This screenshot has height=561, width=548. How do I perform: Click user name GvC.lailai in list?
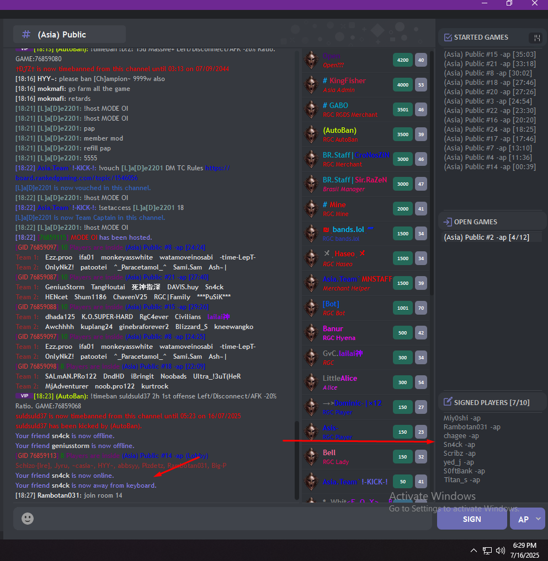click(x=343, y=353)
